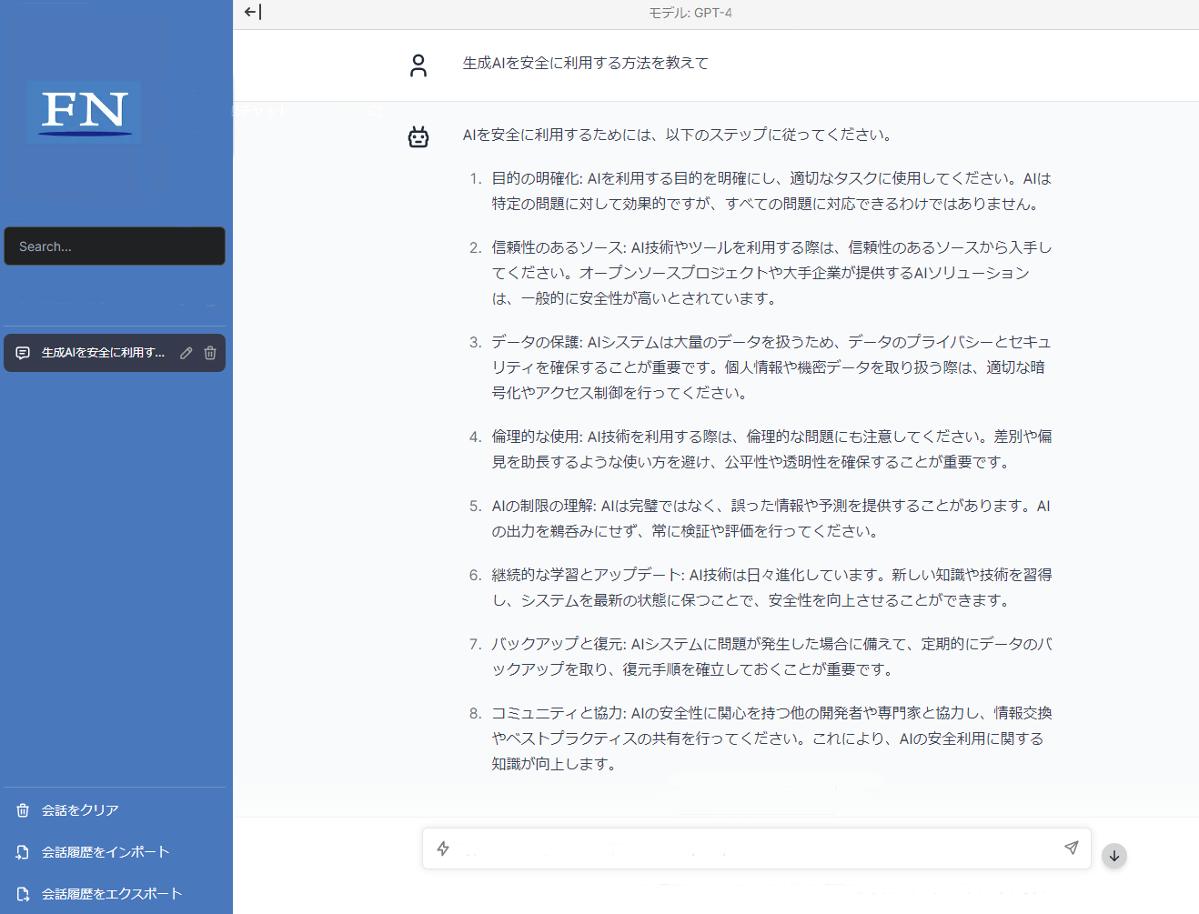This screenshot has height=914, width=1199.
Task: Click list item 3 about データの保護
Action: tap(771, 367)
